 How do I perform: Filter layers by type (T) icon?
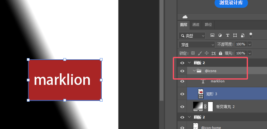click(x=227, y=35)
